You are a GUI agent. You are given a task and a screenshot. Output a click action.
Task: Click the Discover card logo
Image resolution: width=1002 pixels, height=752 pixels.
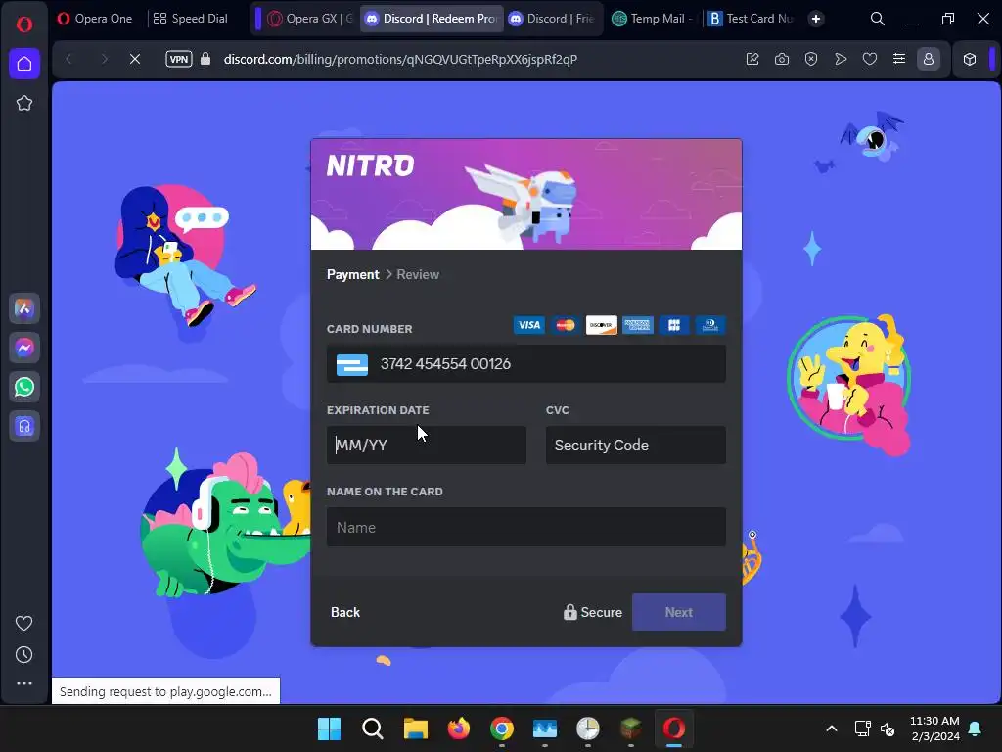click(x=602, y=325)
